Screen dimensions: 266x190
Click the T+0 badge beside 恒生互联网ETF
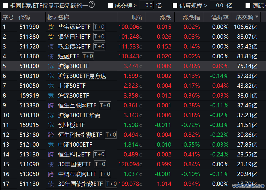pyautogui.click(x=105, y=105)
